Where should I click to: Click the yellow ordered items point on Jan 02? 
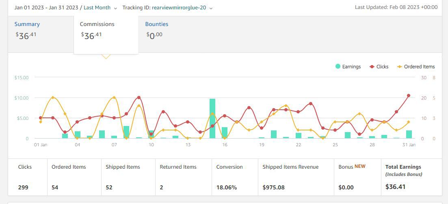tap(52, 98)
